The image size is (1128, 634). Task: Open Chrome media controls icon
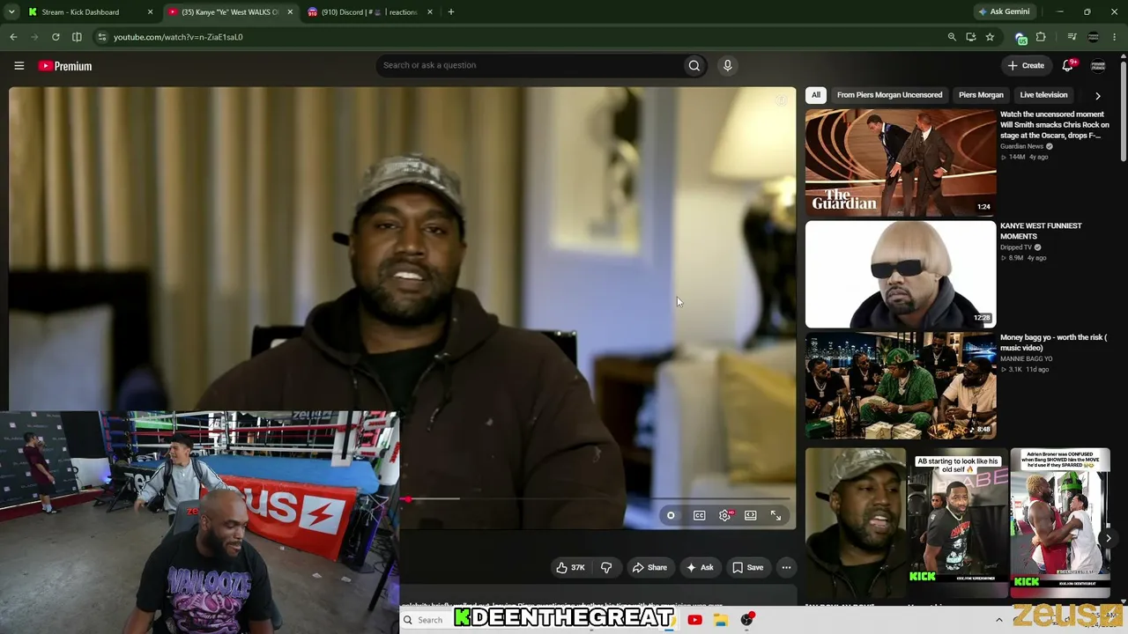[1072, 37]
